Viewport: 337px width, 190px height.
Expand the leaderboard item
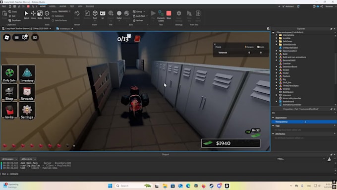[x=277, y=101]
